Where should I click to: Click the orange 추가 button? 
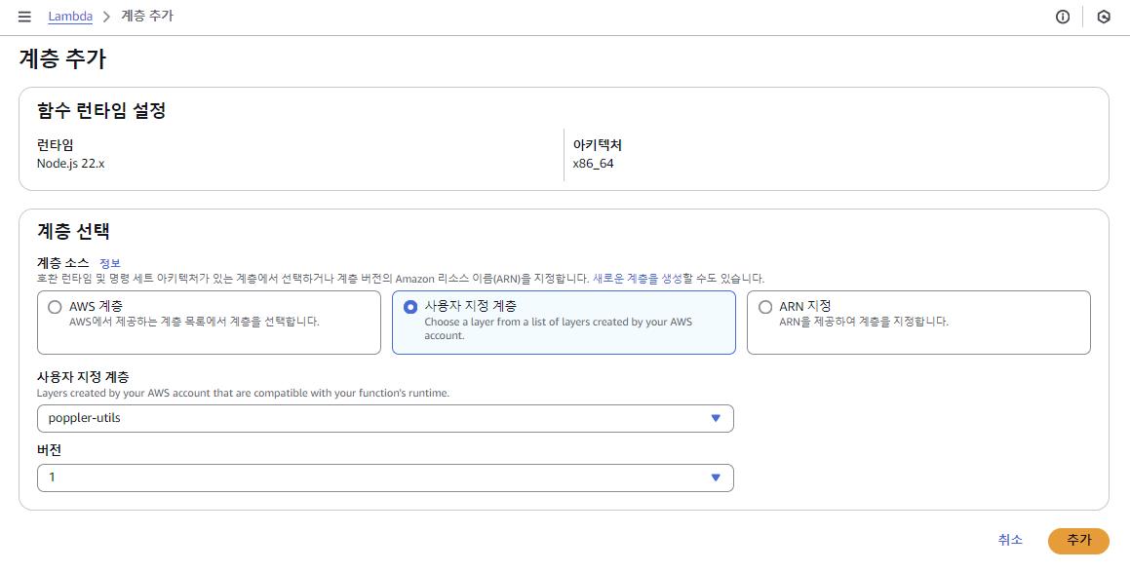coord(1078,541)
